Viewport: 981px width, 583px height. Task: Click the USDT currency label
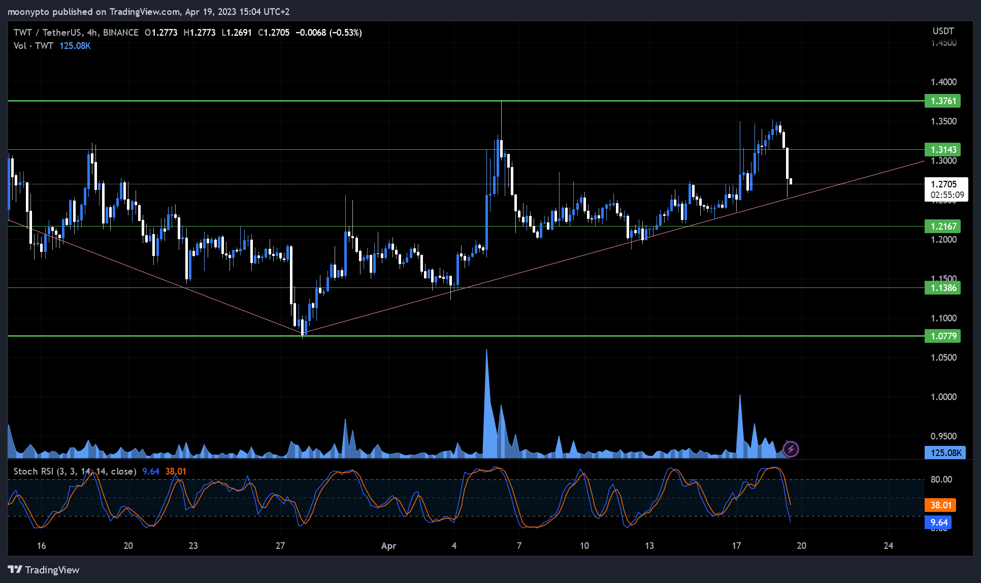click(943, 31)
